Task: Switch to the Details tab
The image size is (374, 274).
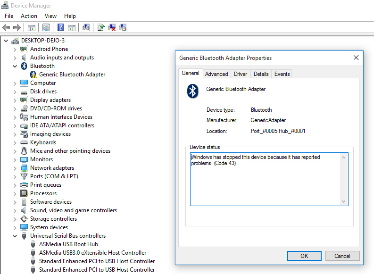Action: [261, 74]
